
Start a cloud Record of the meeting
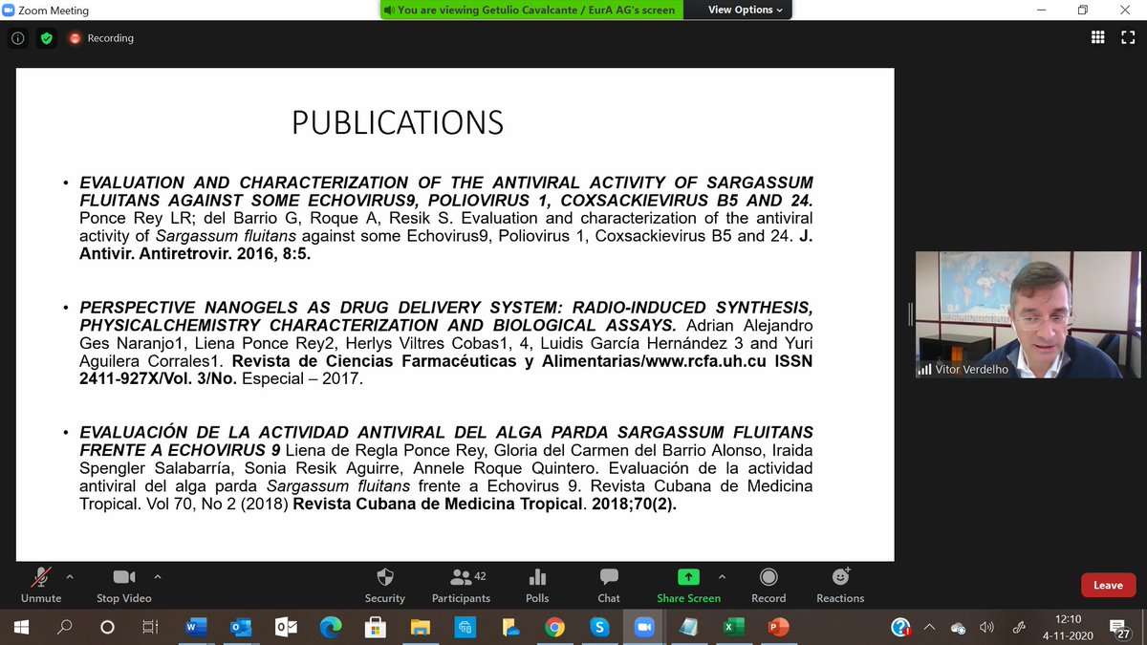coord(768,585)
